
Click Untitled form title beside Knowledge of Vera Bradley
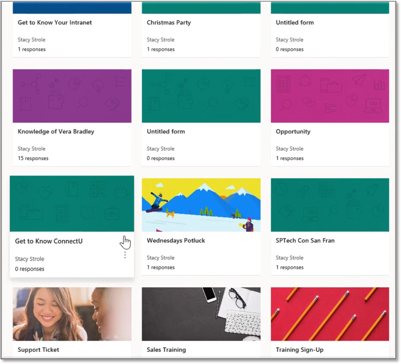click(x=166, y=132)
